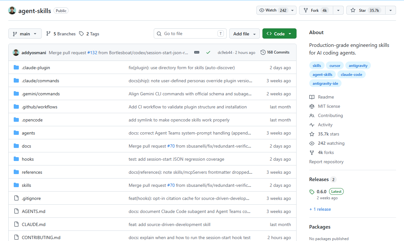Select the antigravity-ide topic tag

325,83
